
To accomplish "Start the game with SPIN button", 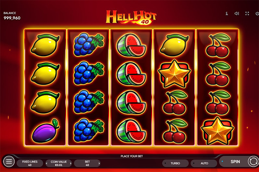I will point(235,162).
